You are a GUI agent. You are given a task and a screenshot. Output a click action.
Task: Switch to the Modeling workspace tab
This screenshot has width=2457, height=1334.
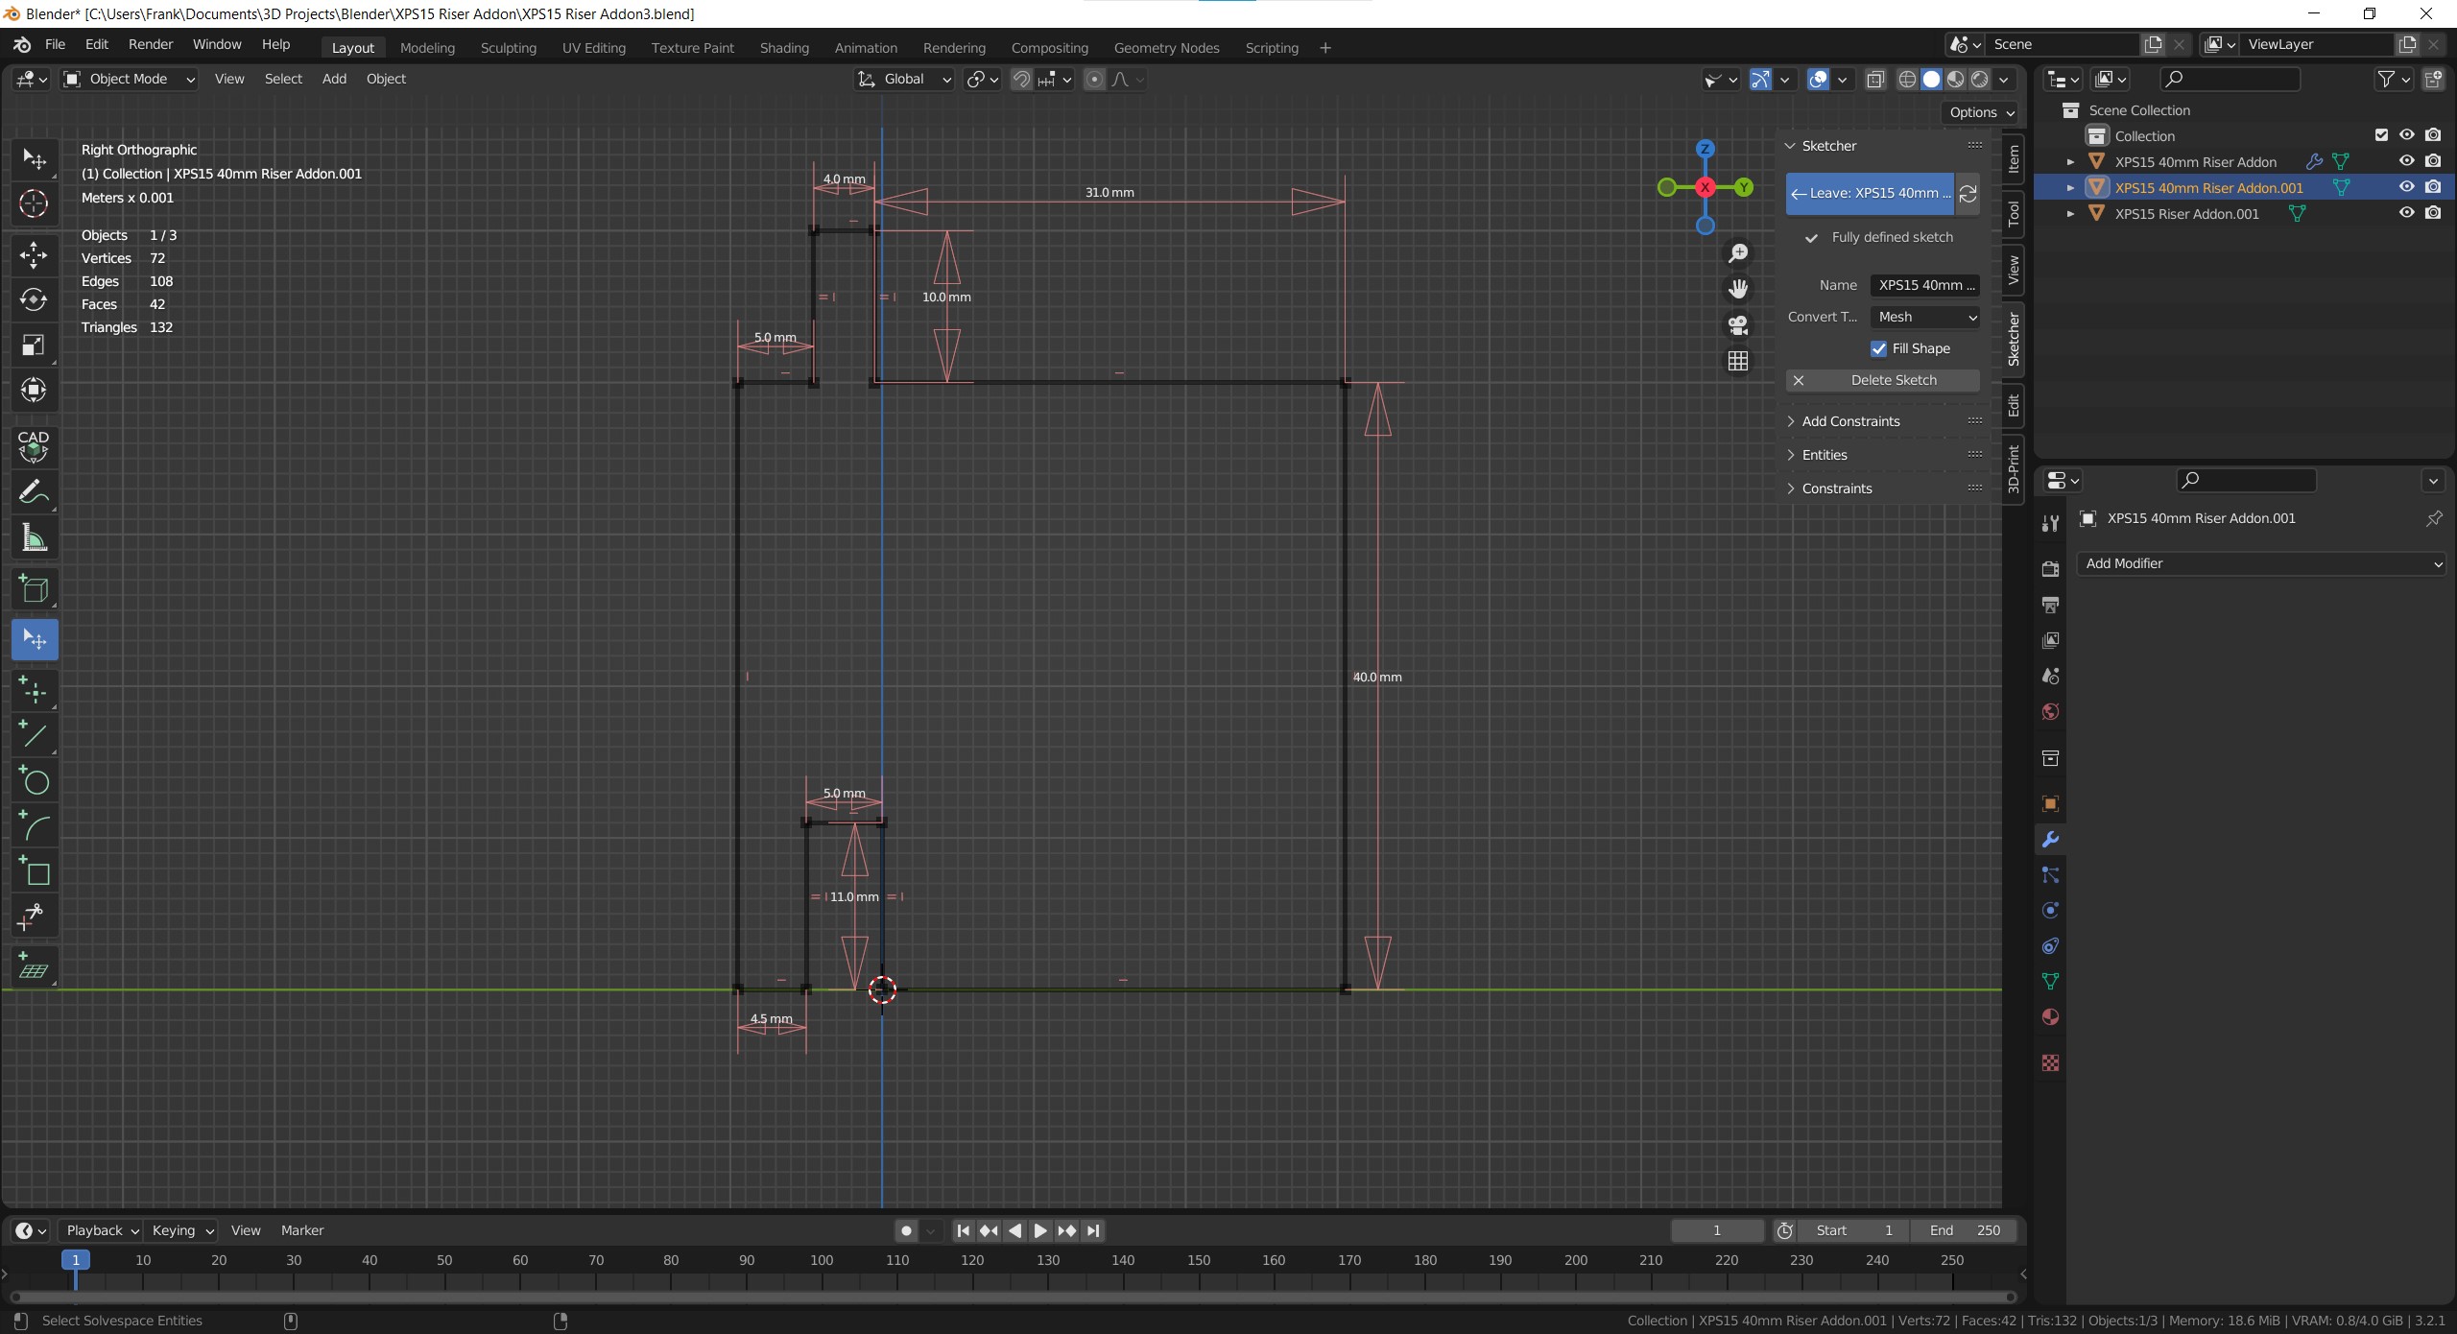click(x=427, y=48)
